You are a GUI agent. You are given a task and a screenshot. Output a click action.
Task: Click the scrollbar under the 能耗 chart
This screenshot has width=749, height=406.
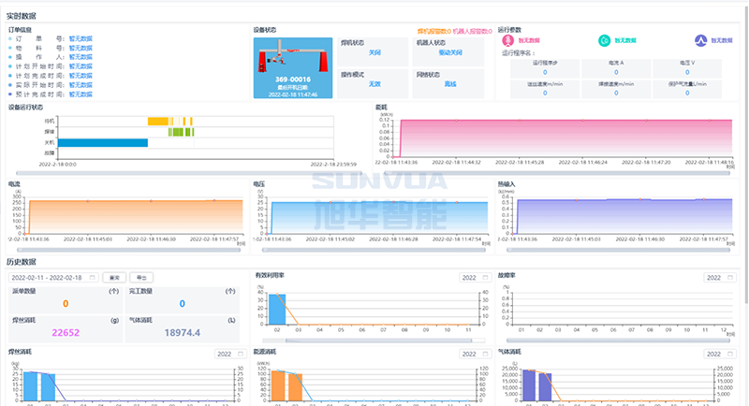pyautogui.click(x=562, y=172)
